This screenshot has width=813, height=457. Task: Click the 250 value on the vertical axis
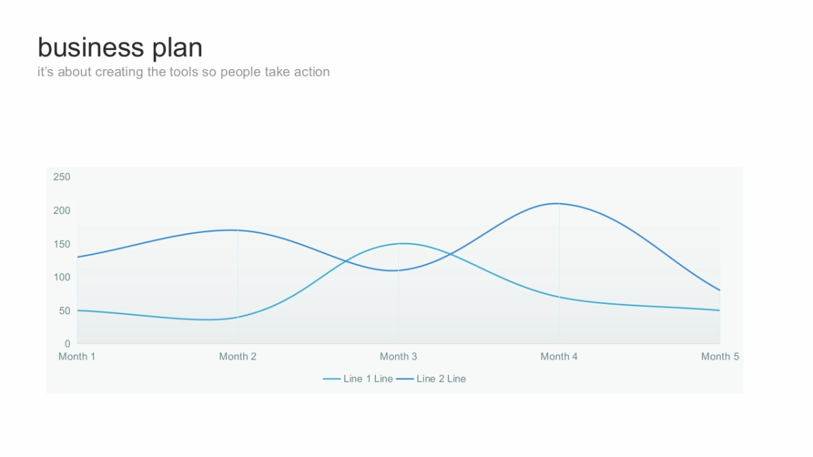tap(62, 177)
